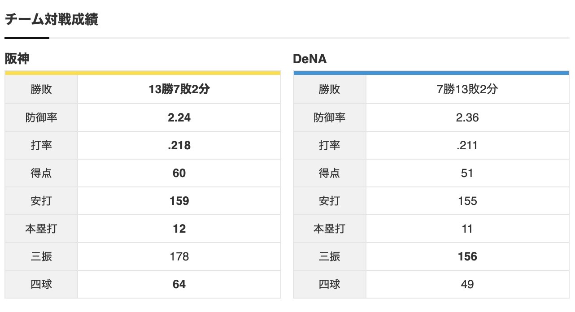Click the DeNA team name heading

click(309, 59)
